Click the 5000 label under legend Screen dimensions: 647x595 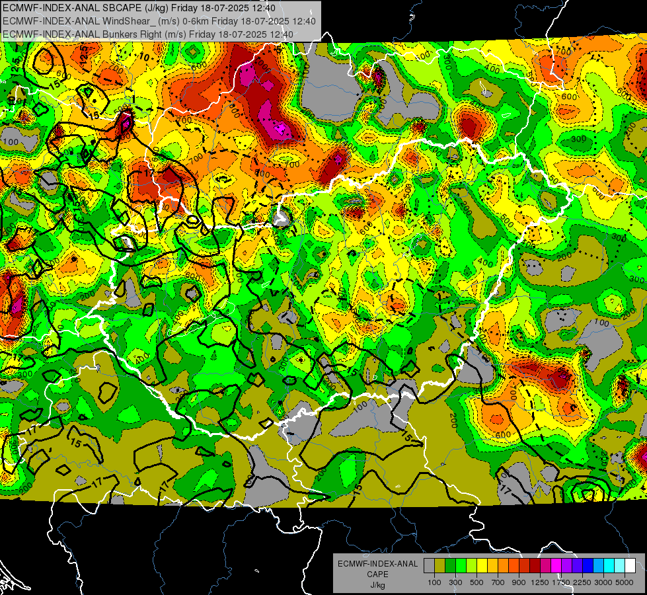(x=625, y=582)
